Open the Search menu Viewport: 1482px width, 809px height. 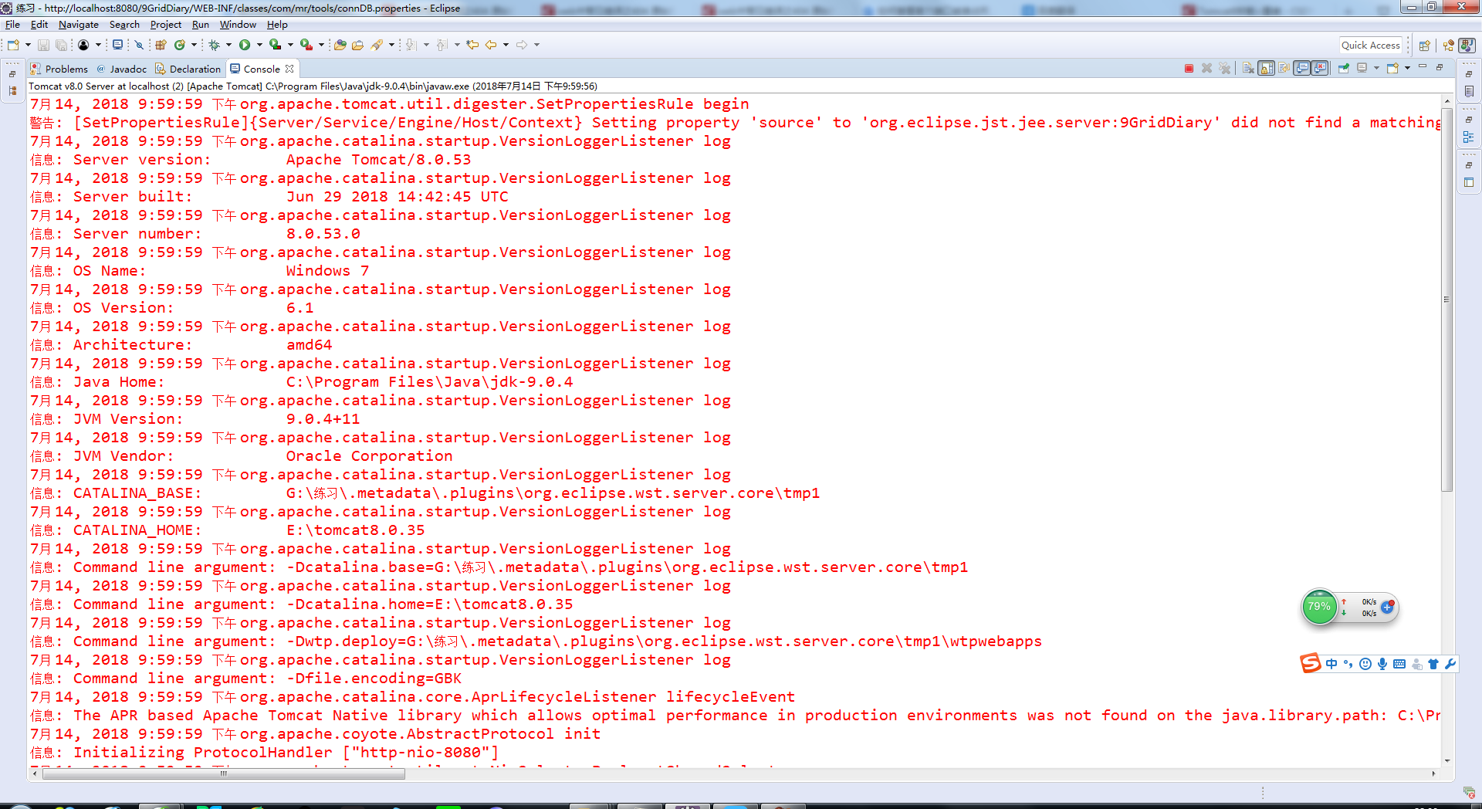[x=124, y=25]
